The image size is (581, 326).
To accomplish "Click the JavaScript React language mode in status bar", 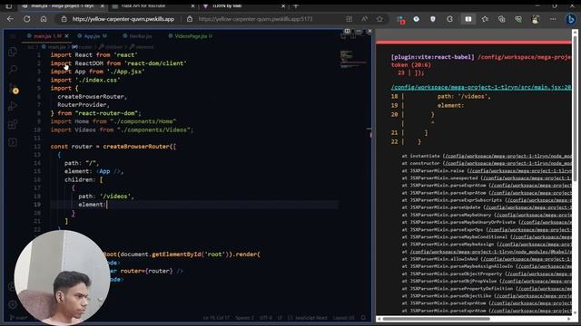I will tap(310, 318).
